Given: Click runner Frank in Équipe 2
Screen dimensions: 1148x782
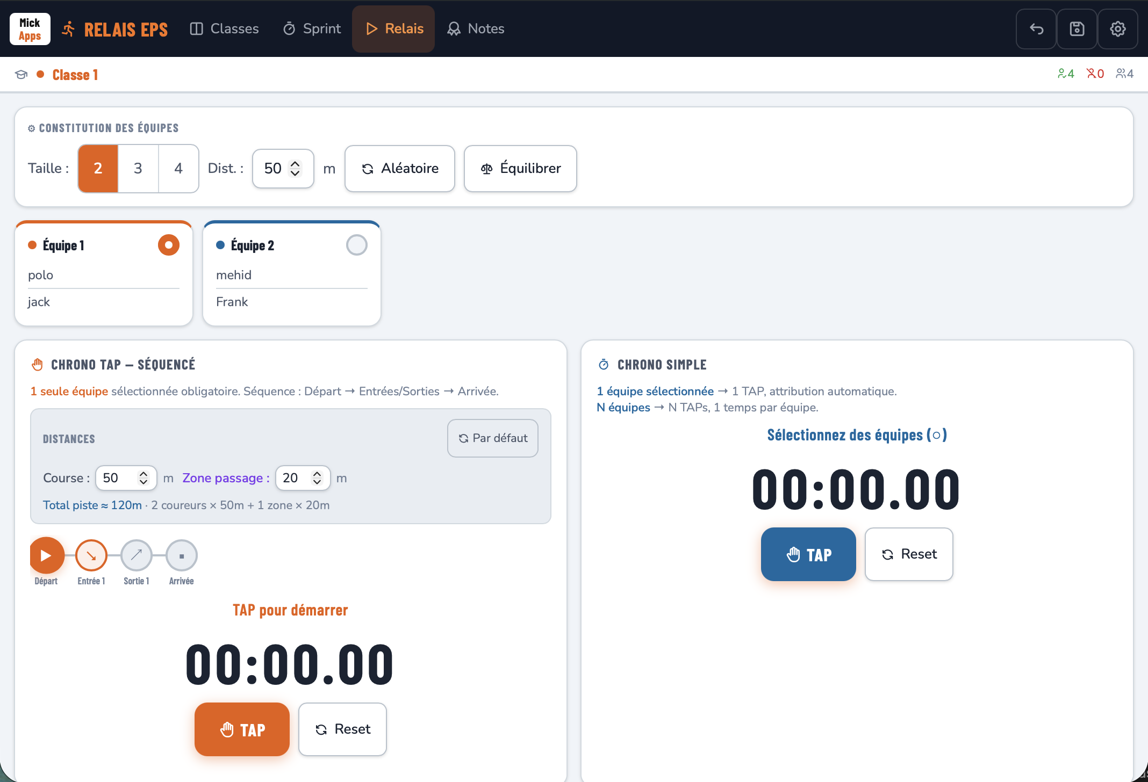Looking at the screenshot, I should tap(292, 302).
